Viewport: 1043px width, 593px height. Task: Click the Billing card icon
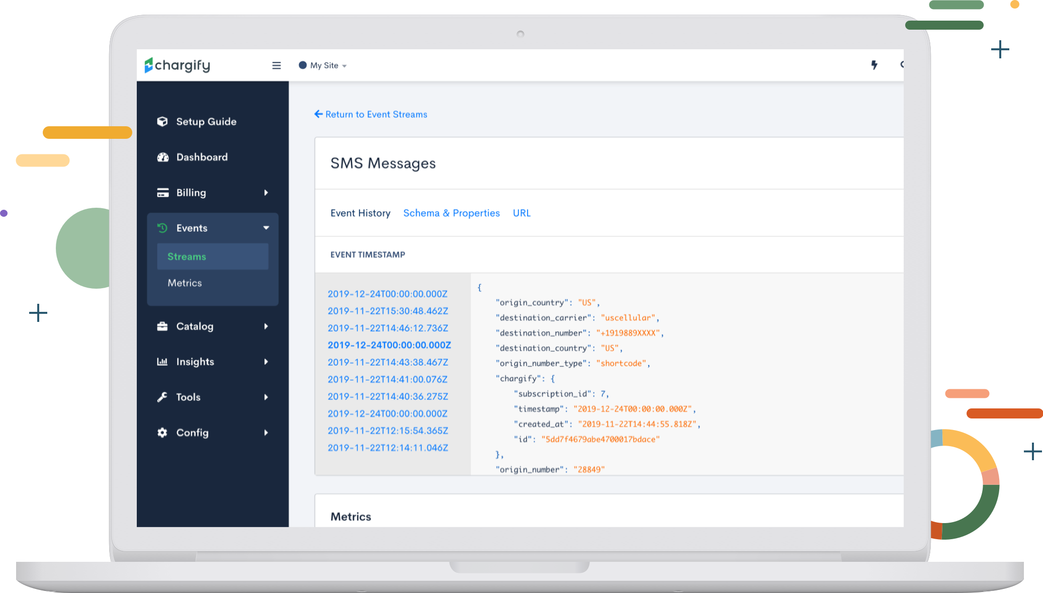[162, 193]
